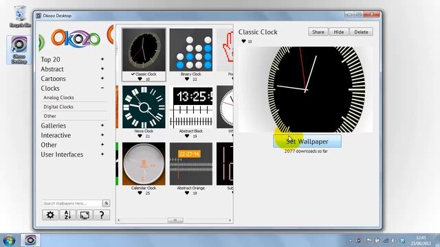Expand the Abstract category

(102, 69)
